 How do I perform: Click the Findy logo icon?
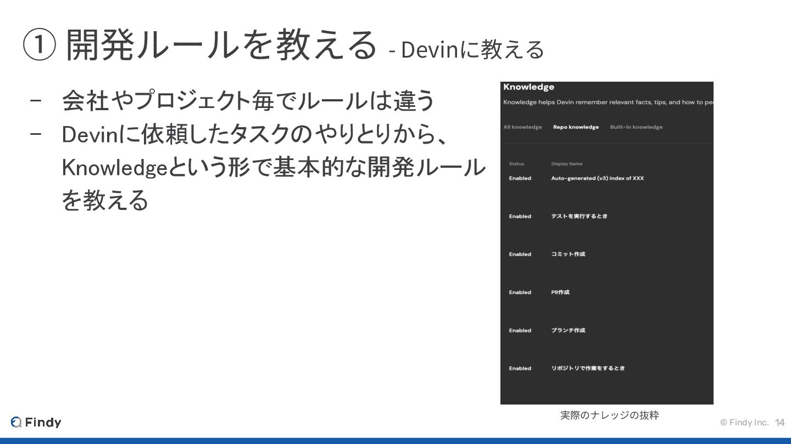point(16,422)
